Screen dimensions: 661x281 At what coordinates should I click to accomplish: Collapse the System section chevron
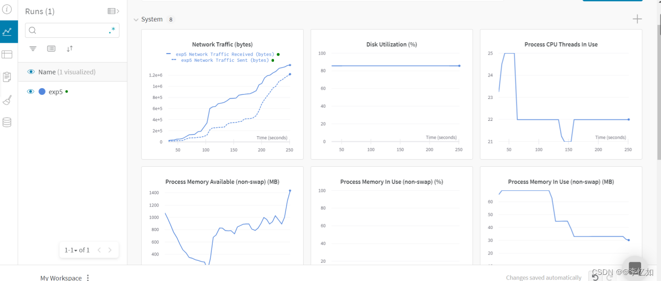click(135, 20)
